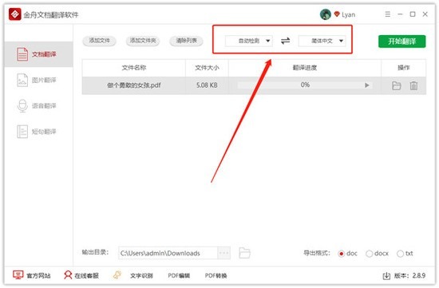This screenshot has width=439, height=288.
Task: Open file folder icon in 操作 column
Action: click(397, 85)
